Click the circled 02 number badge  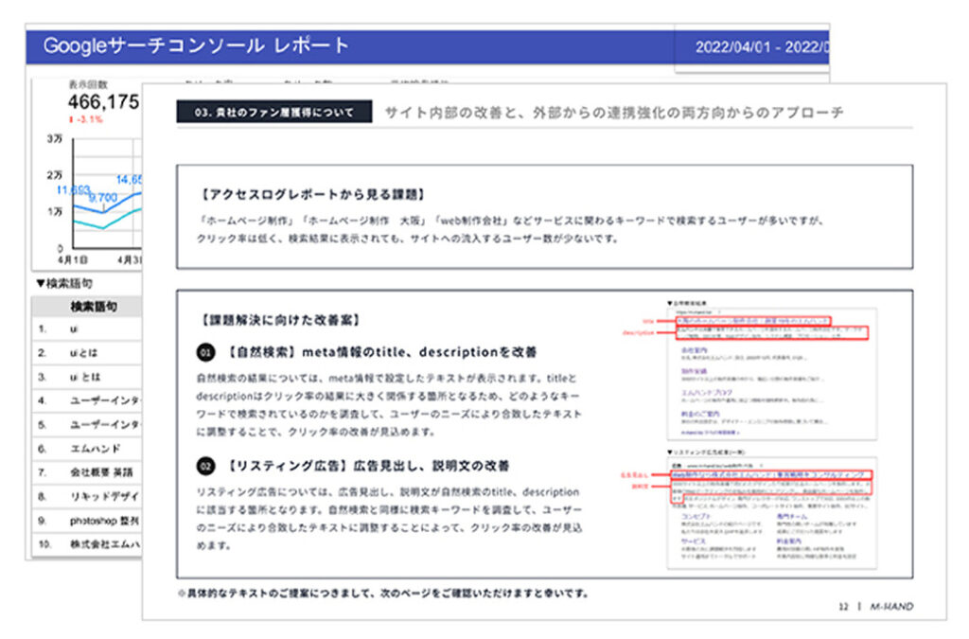click(x=205, y=466)
